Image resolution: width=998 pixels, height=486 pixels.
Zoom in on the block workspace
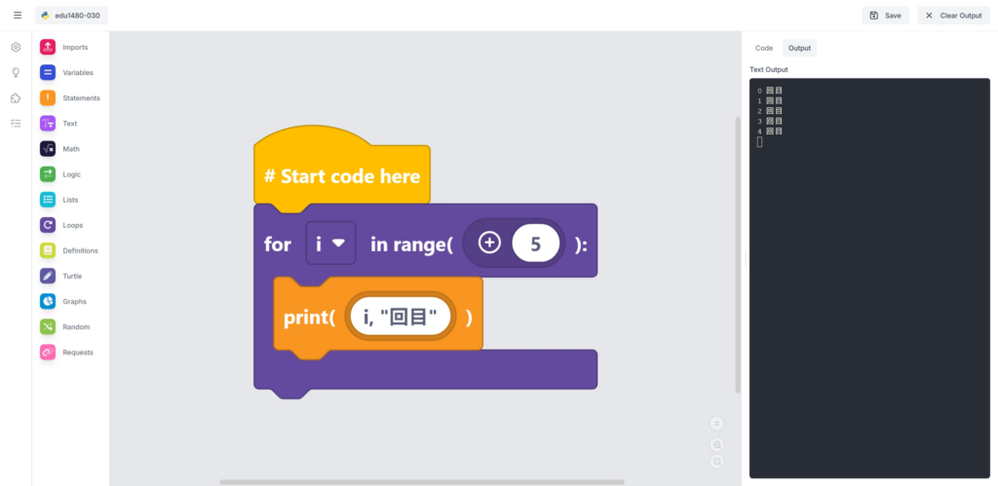(717, 442)
